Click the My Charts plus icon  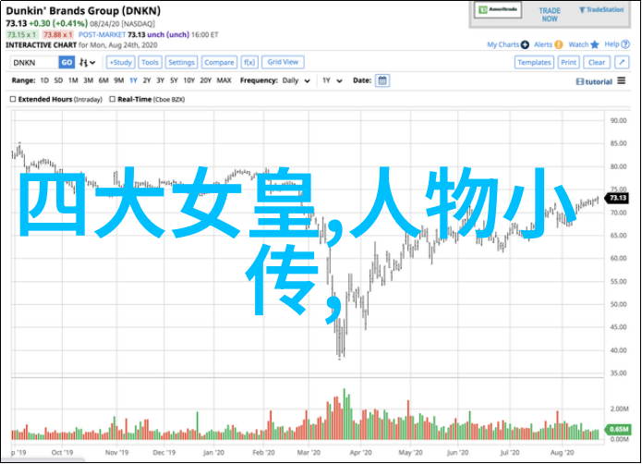pos(526,44)
